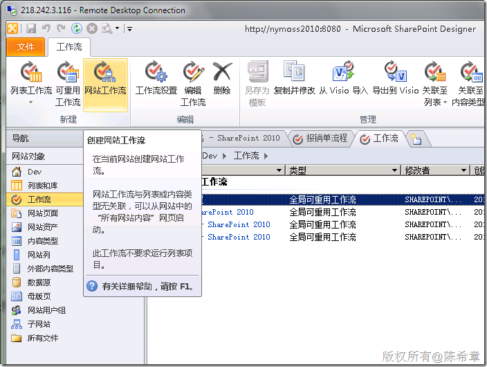The image size is (487, 367).
Task: Click the Refresh icon in quick access toolbar
Action: coord(76,28)
